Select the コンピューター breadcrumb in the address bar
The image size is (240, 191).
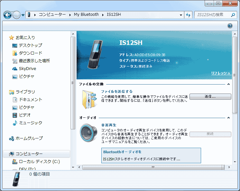[52, 15]
